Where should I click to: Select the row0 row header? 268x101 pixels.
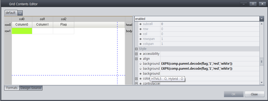click(8, 25)
